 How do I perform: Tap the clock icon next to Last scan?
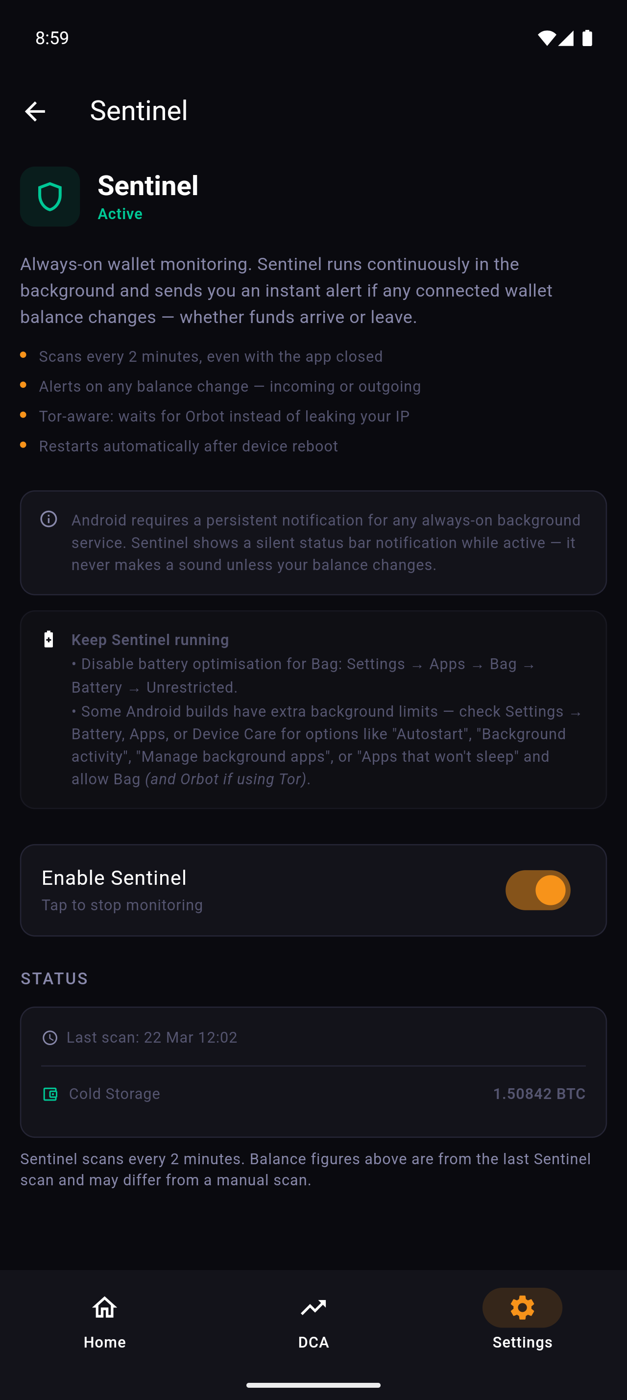(x=50, y=1037)
